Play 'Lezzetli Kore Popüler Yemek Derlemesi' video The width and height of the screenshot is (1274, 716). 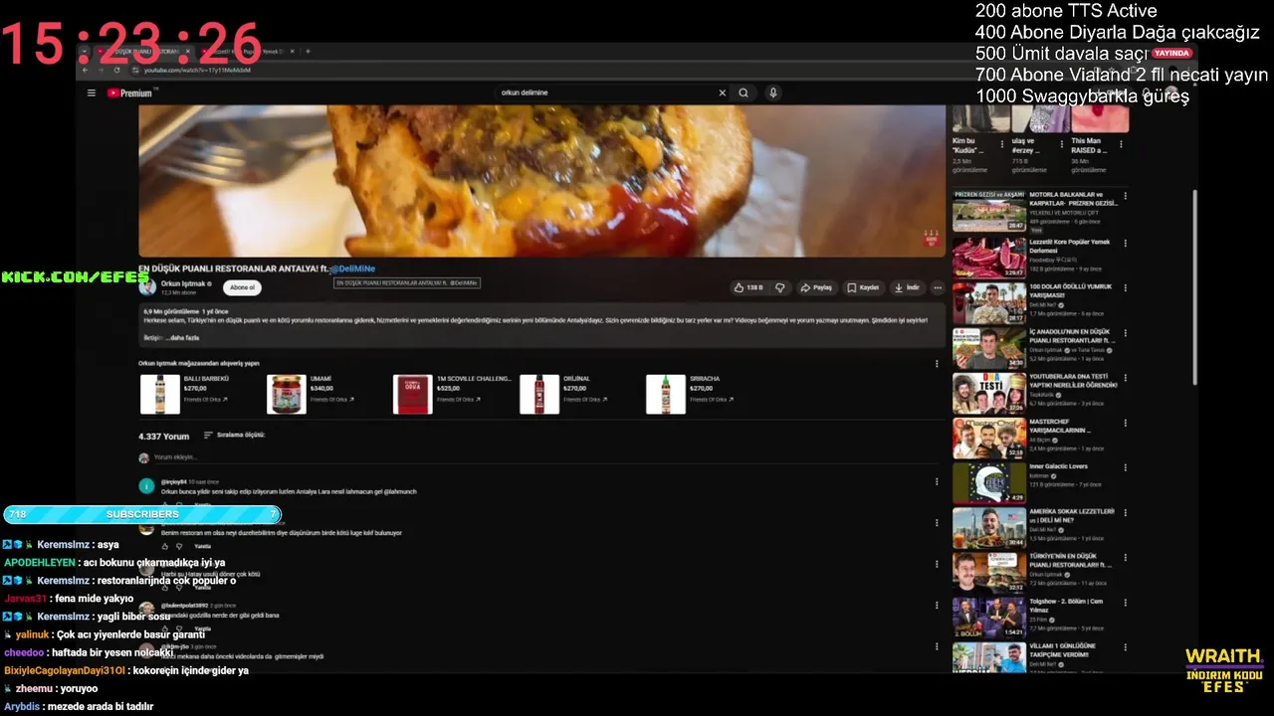point(988,258)
